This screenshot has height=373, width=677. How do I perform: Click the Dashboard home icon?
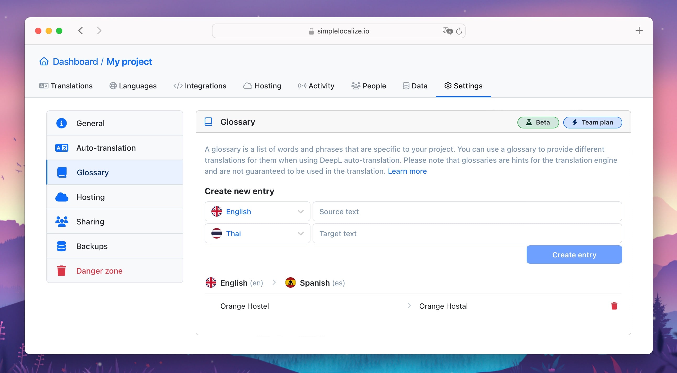pyautogui.click(x=44, y=61)
